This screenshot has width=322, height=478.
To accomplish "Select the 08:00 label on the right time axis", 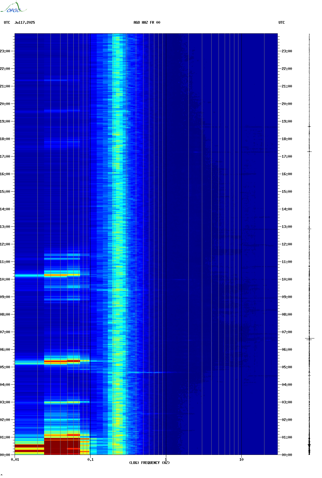I will pyautogui.click(x=287, y=314).
